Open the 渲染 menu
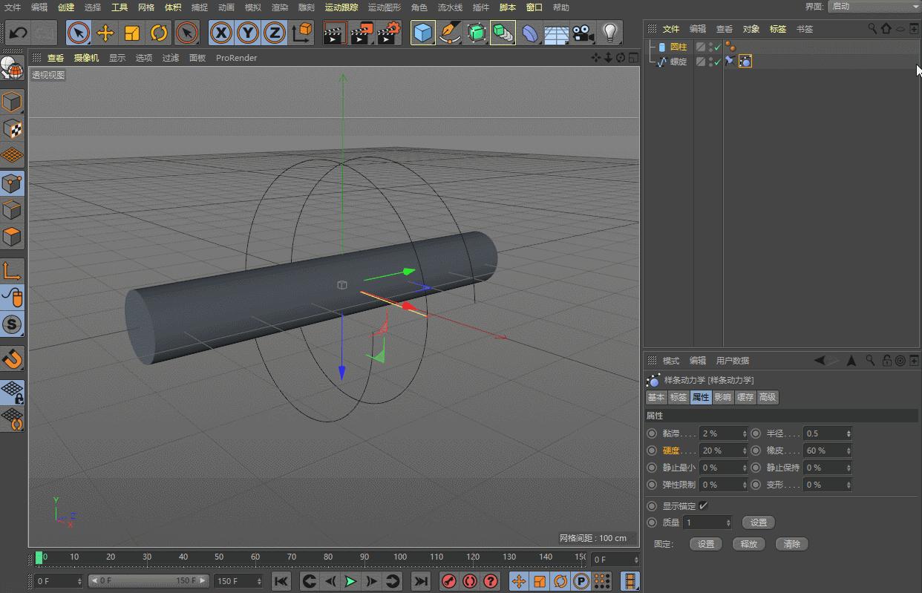The width and height of the screenshot is (922, 593). tap(279, 7)
